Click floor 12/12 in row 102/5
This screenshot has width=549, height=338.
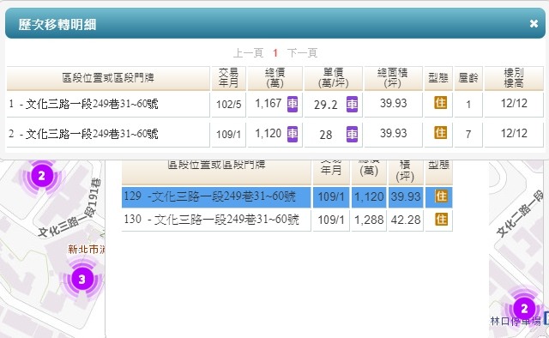coord(514,103)
